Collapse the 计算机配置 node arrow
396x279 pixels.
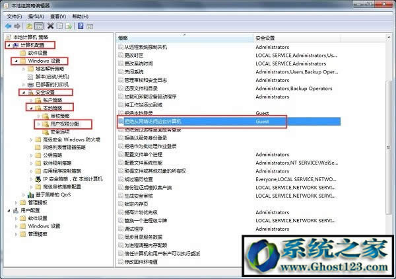tap(9, 45)
